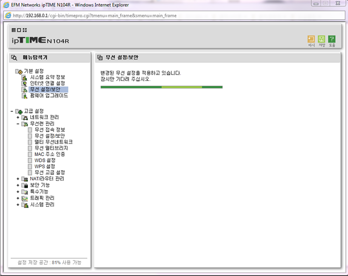Click the 시스템 요약 정보 chart icon
Viewport: 348px width, 276px height.
click(x=25, y=78)
